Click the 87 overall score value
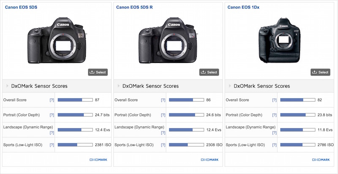The image size is (338, 174). [97, 100]
